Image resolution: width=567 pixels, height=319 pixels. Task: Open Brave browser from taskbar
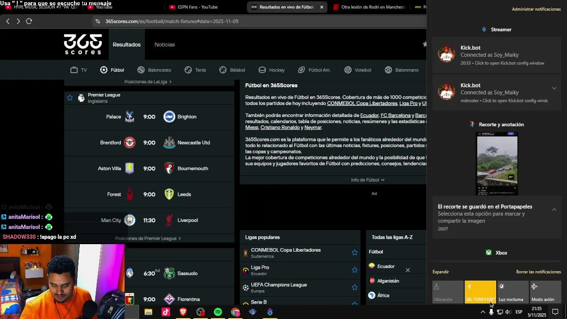click(183, 312)
